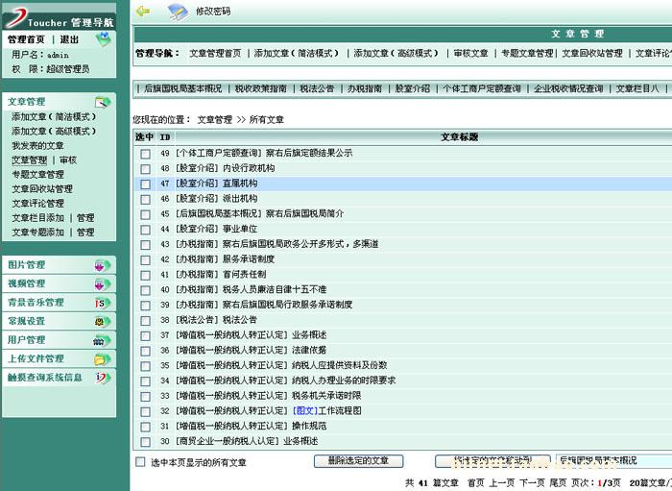Screen dimensions: 672x491
Task: Open sidebar 文章评论管理
Action: 37,204
